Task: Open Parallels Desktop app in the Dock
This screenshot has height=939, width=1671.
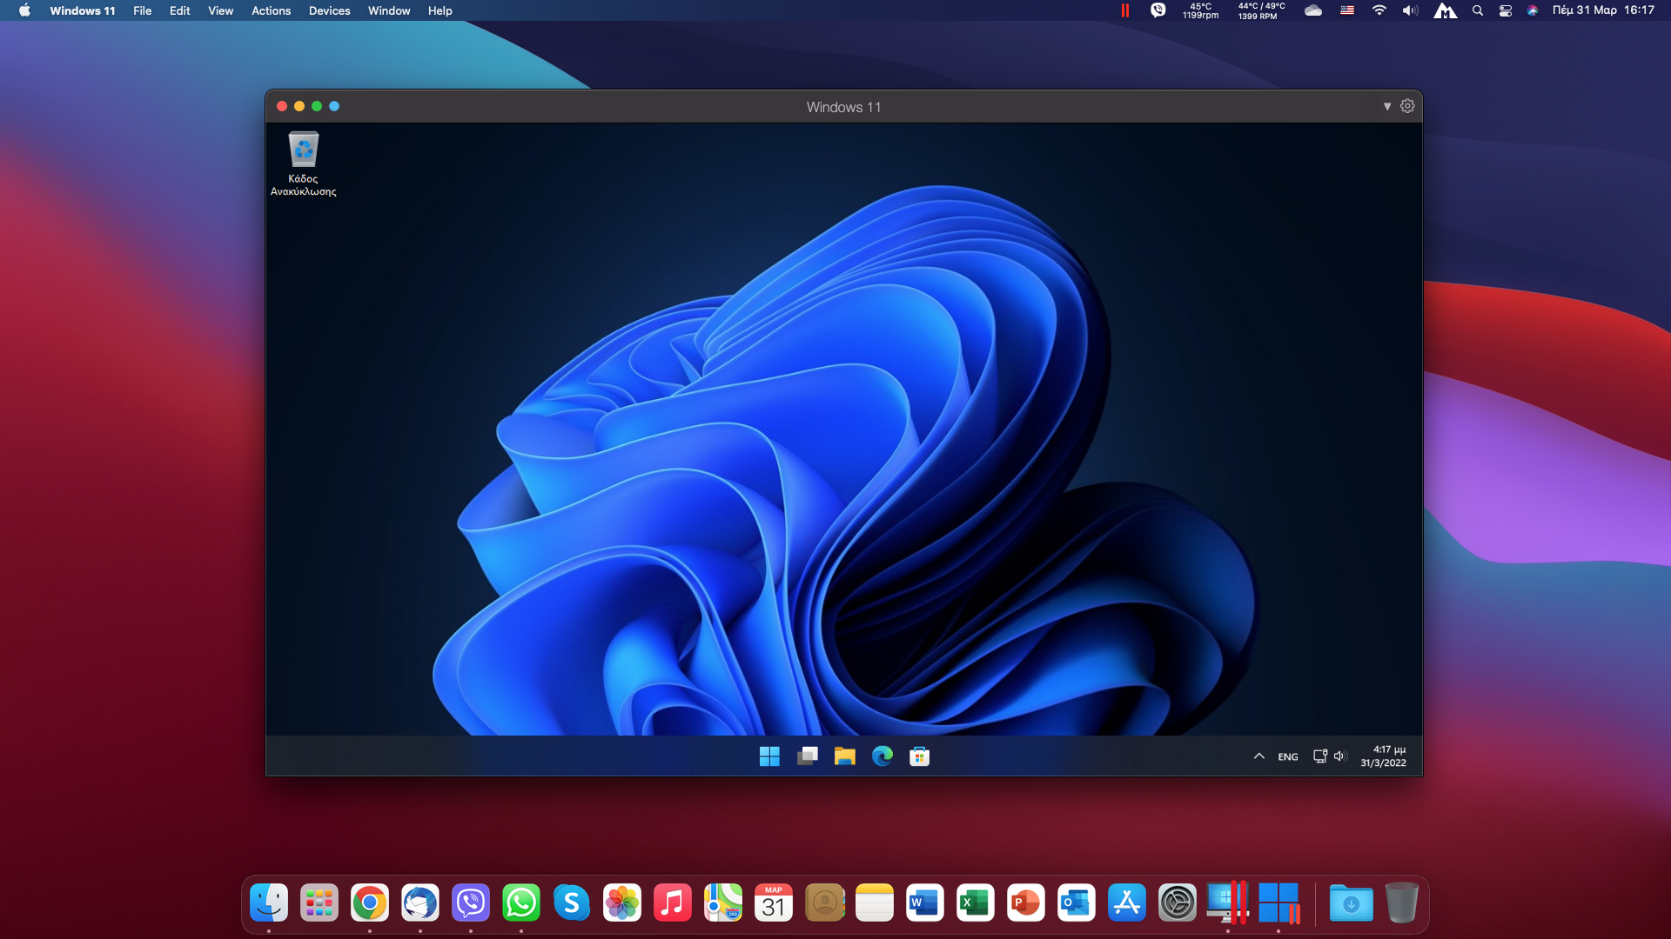Action: [1227, 902]
